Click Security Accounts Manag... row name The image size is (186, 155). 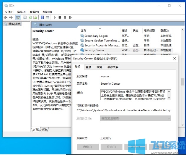102,45
